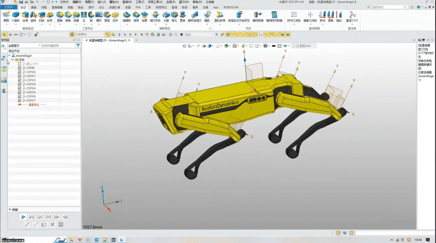Click the 机器狗模型.Z3 document tab
The width and height of the screenshot is (436, 243).
pyautogui.click(x=108, y=41)
